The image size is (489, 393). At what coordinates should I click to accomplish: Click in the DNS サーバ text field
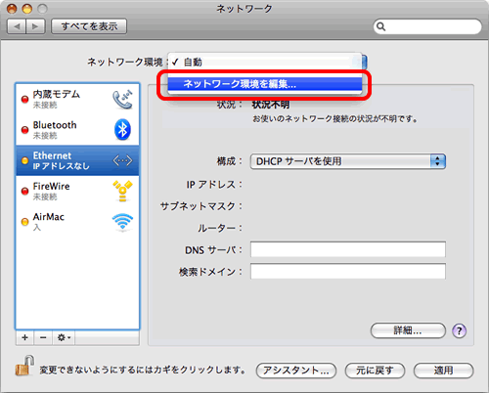click(348, 249)
